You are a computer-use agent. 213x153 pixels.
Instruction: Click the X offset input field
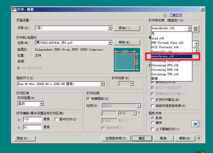(x=32, y=120)
